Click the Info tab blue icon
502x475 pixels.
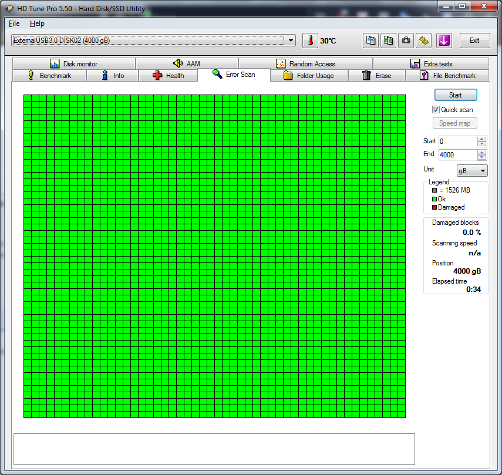coord(105,76)
